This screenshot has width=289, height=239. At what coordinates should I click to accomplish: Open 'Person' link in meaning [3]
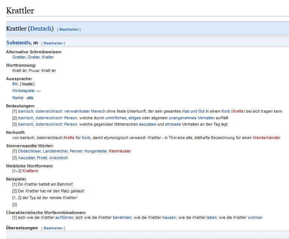[71, 124]
